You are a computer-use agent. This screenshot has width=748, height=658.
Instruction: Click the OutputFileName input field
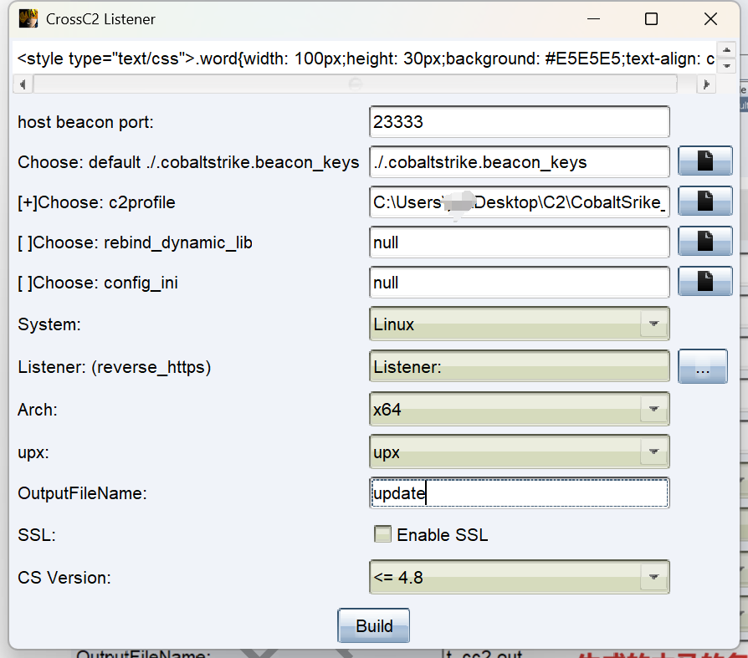coord(520,492)
